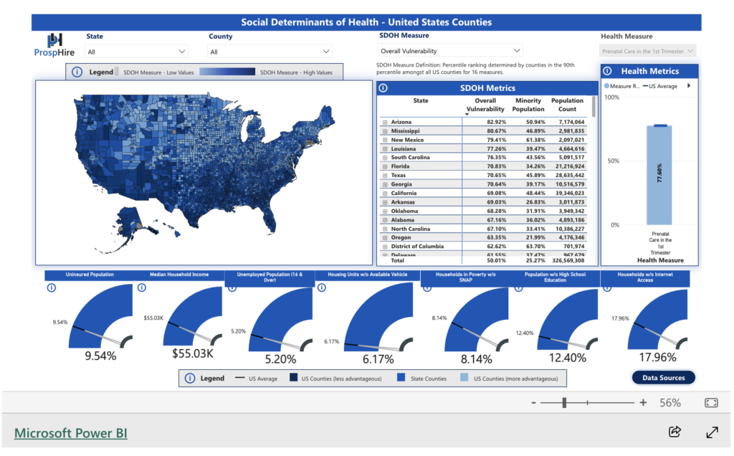Click the zoom slider handle
Image resolution: width=734 pixels, height=456 pixels.
point(565,403)
